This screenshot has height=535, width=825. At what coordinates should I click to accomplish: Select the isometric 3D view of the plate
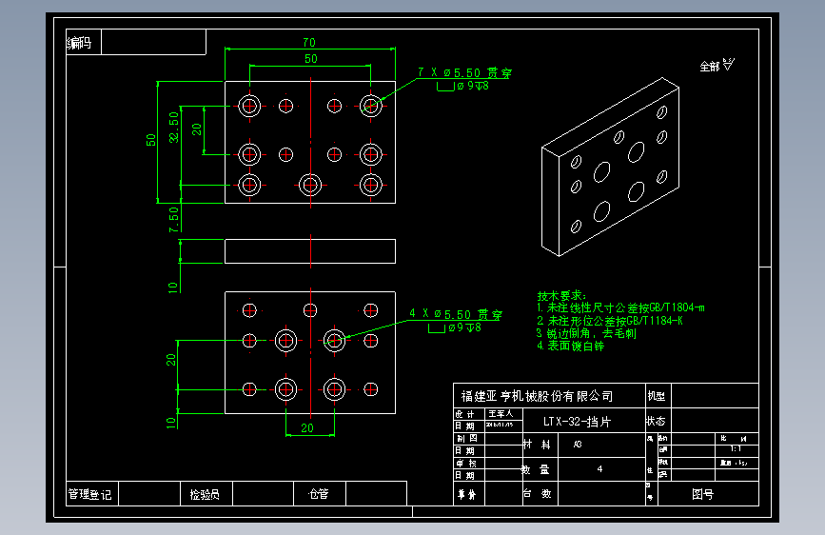(x=610, y=167)
